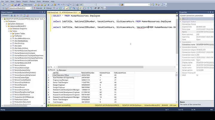Viewport: 215px width, 120px height.
Task: Pin the Properties panel auto-hide icon
Action: [x=210, y=12]
